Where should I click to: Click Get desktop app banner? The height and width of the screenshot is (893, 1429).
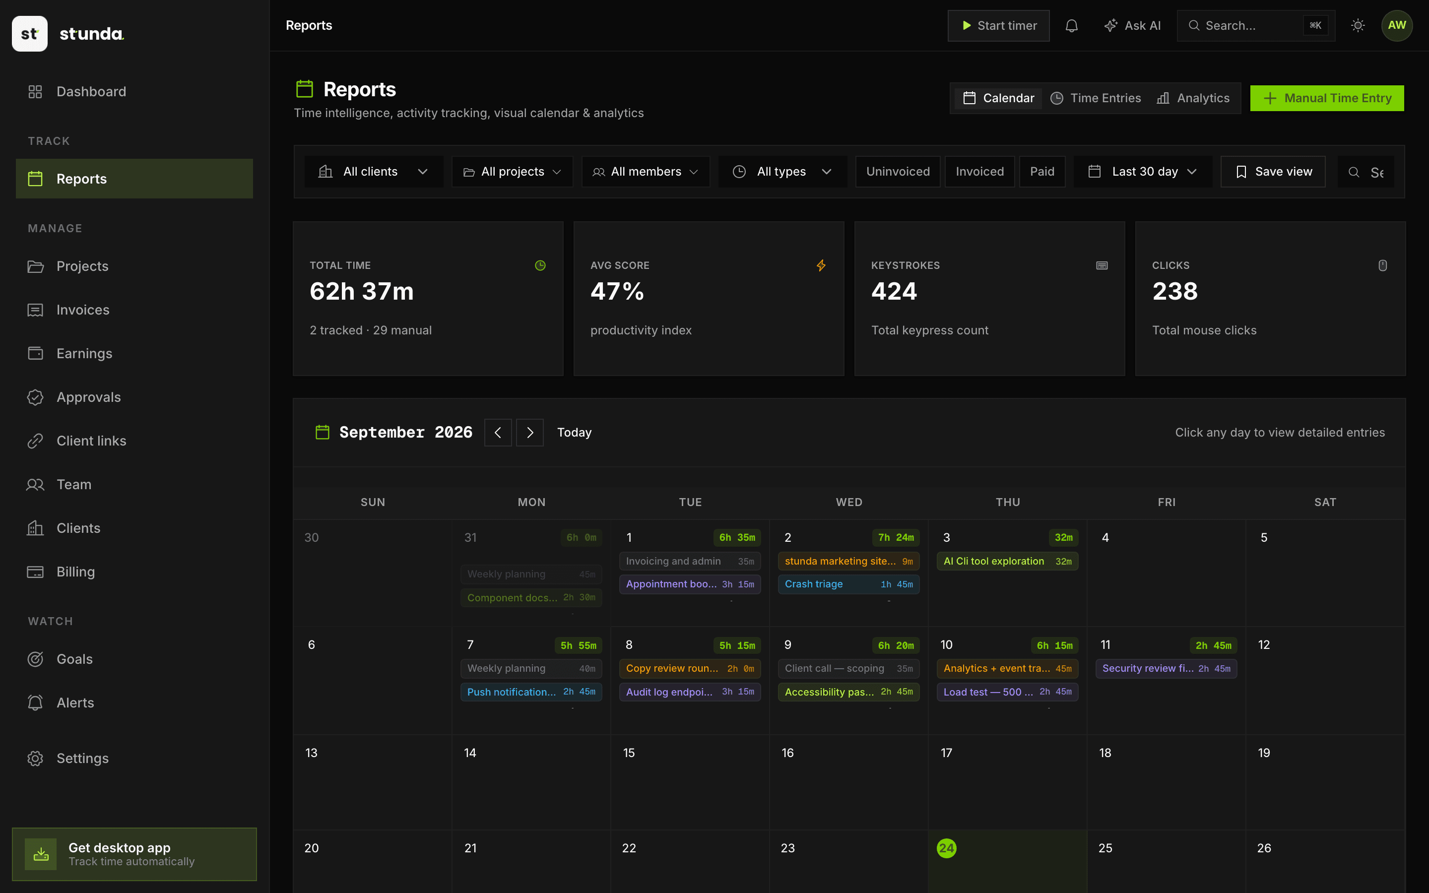pos(134,854)
